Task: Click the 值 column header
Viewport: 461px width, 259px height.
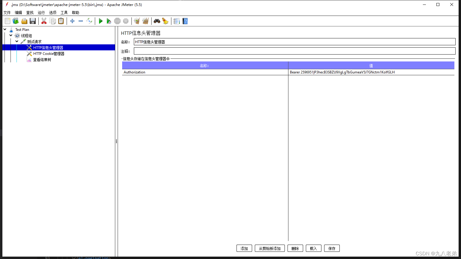Action: (x=371, y=66)
